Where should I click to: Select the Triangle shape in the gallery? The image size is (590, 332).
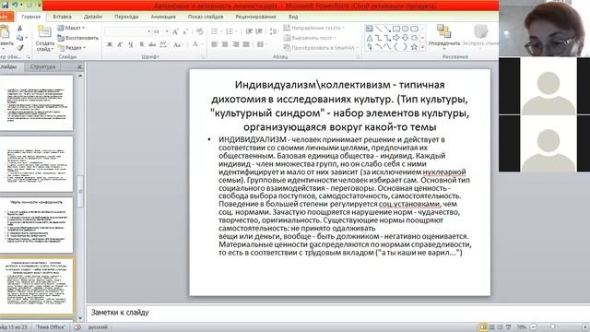pyautogui.click(x=370, y=38)
